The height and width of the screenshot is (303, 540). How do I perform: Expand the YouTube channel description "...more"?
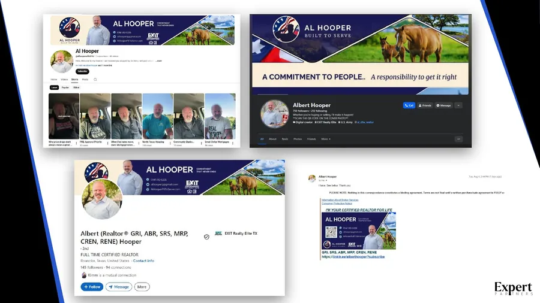158,61
